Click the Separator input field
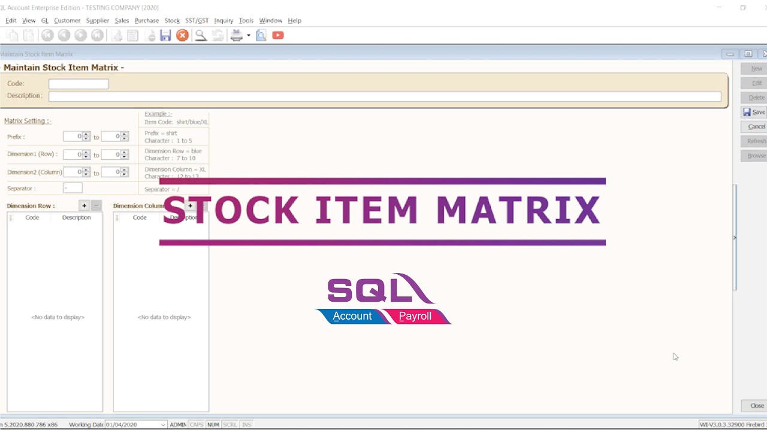 (x=73, y=189)
